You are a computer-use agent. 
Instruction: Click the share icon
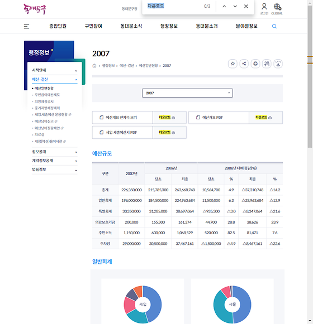(x=244, y=64)
